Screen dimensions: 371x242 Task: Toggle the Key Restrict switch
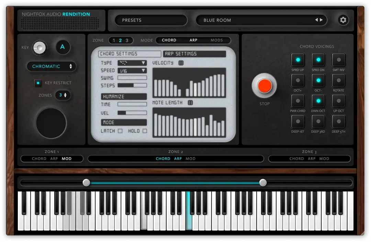tap(38, 83)
